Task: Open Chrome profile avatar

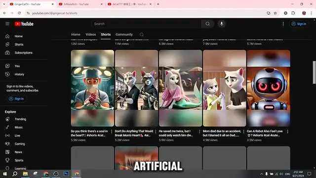Action: pyautogui.click(x=304, y=13)
